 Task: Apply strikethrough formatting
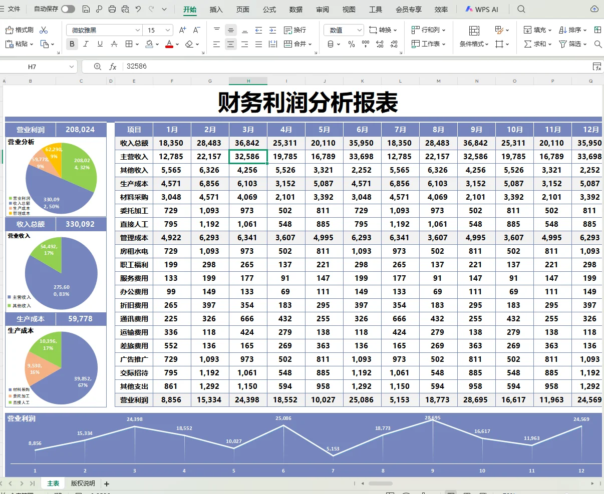point(114,44)
